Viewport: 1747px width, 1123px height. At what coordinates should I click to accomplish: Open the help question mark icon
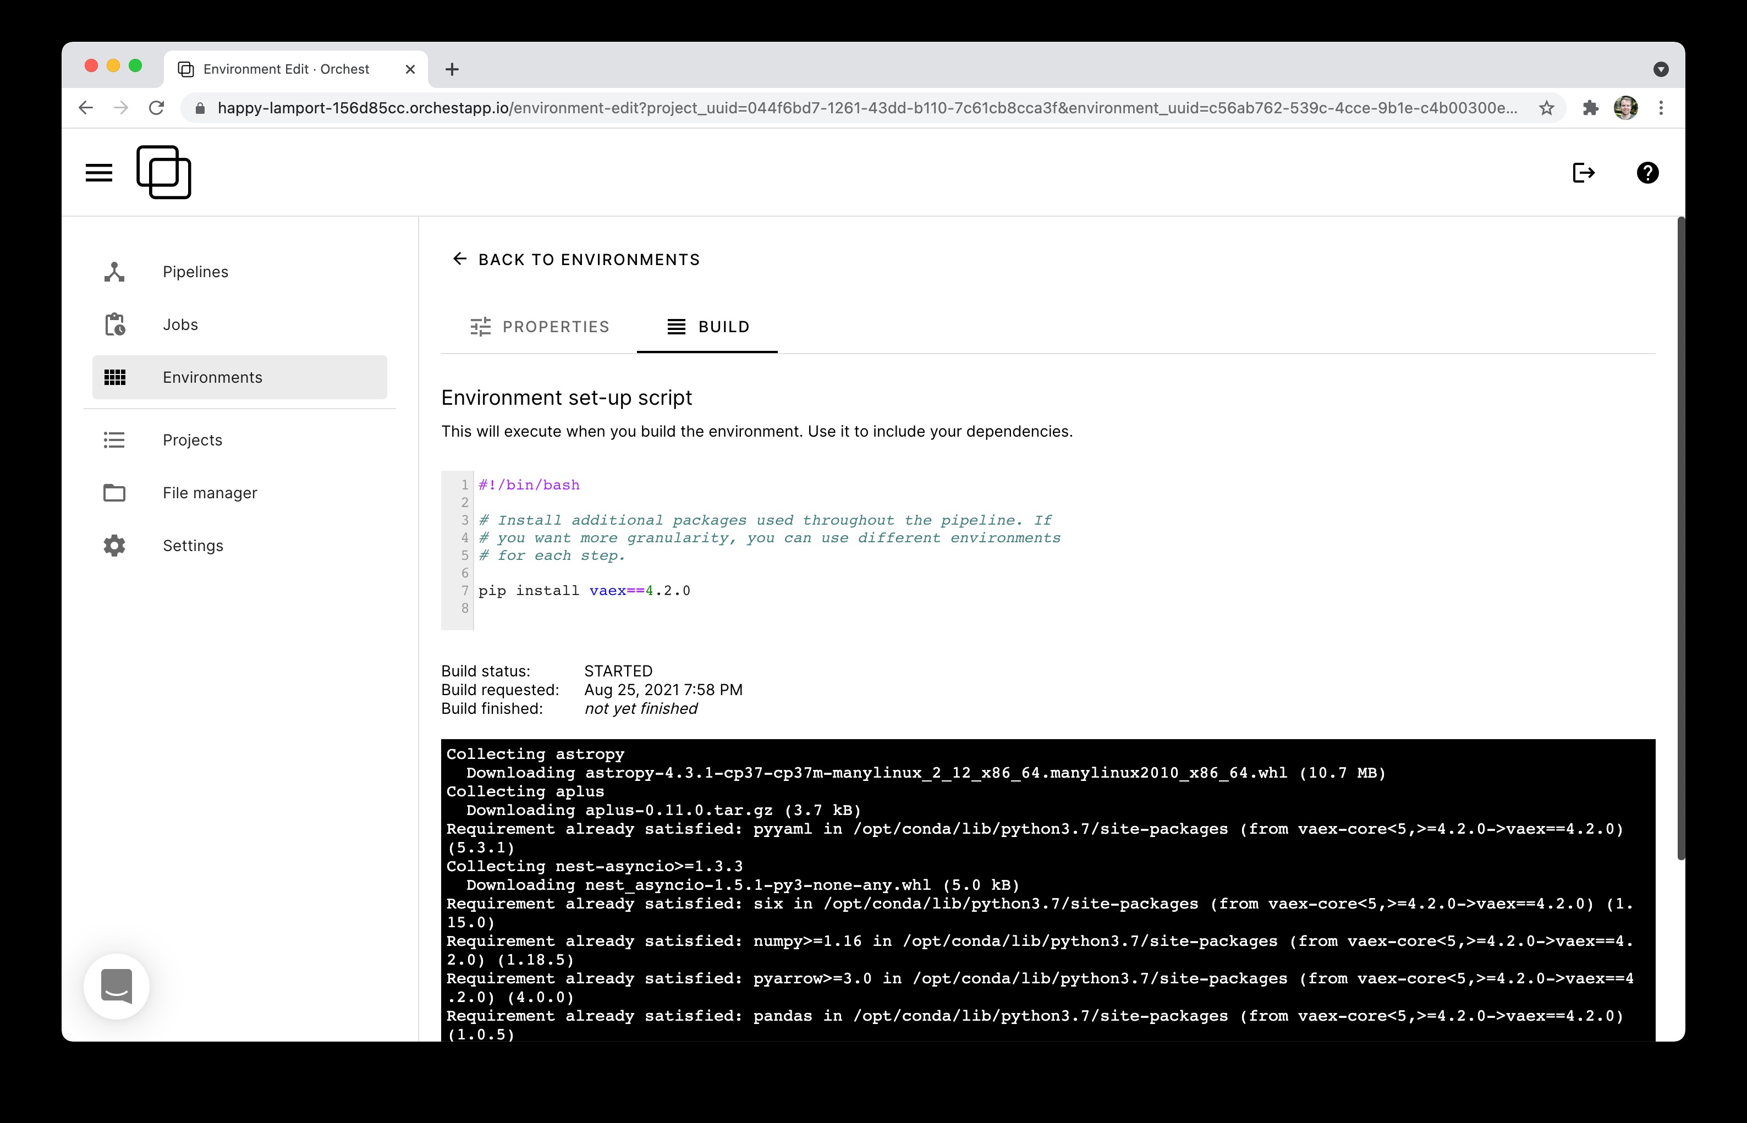tap(1648, 173)
